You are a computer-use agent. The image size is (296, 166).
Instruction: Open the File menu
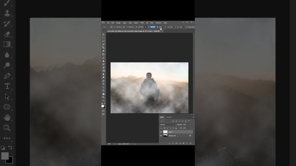pos(108,23)
